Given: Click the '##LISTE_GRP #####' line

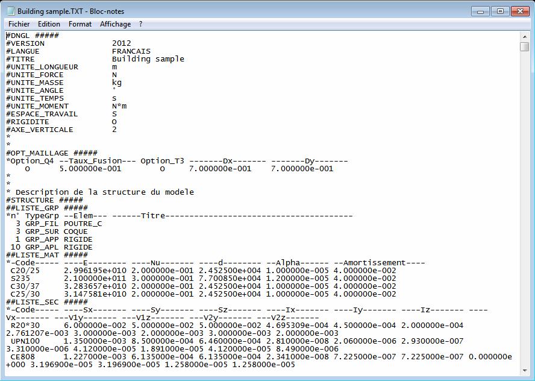Looking at the screenshot, I should (47, 208).
